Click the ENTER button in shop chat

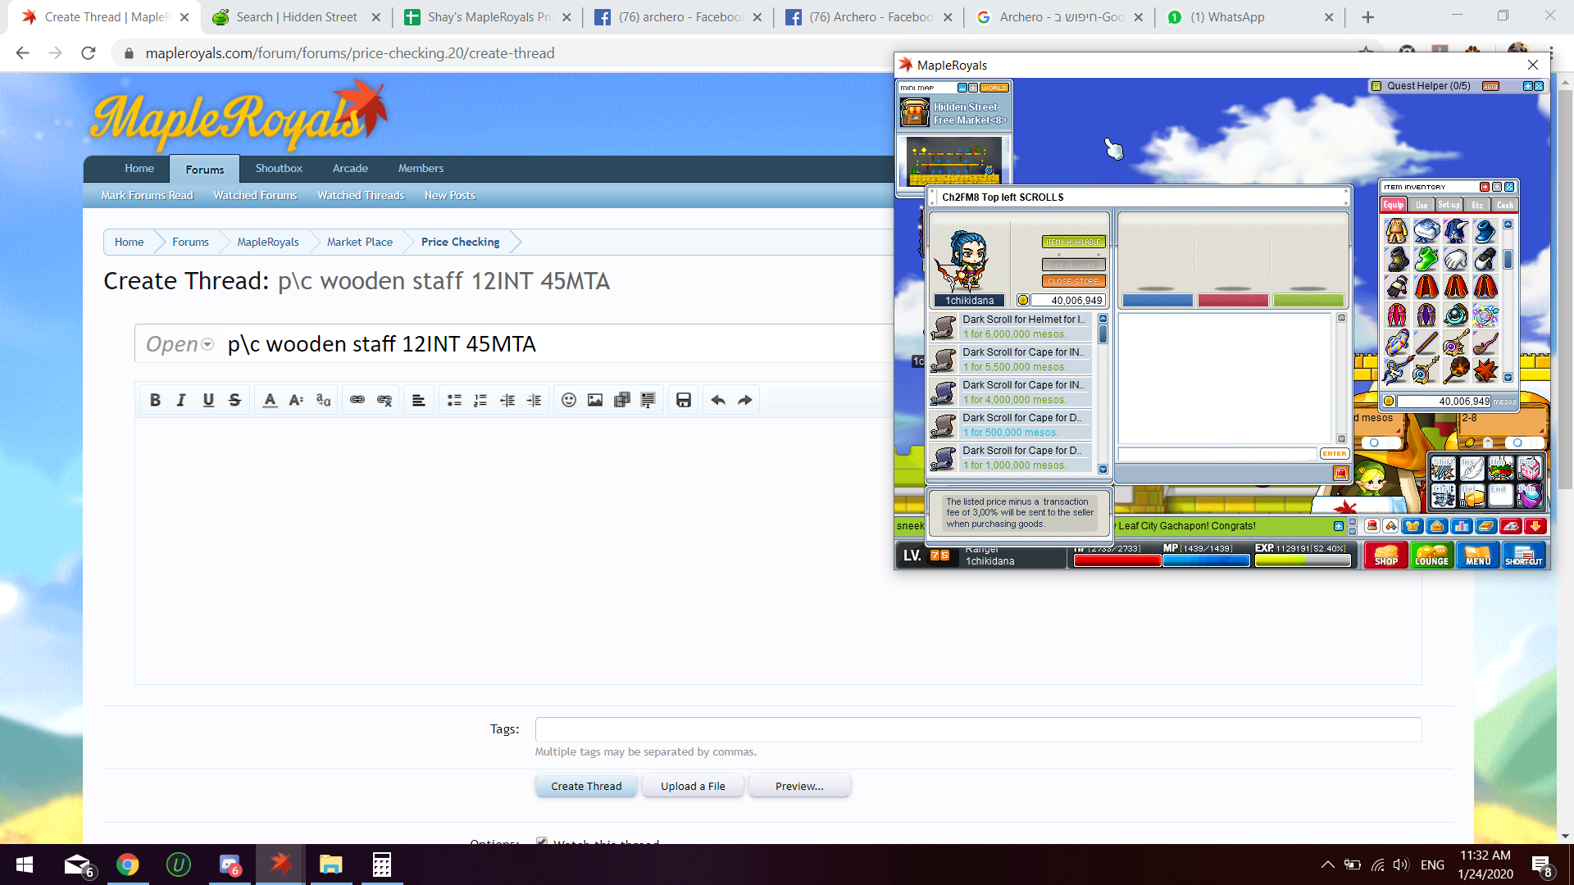coord(1334,454)
